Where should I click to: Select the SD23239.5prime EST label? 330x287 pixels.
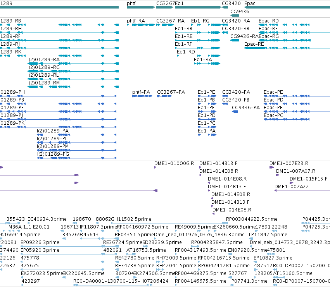pos(162,242)
